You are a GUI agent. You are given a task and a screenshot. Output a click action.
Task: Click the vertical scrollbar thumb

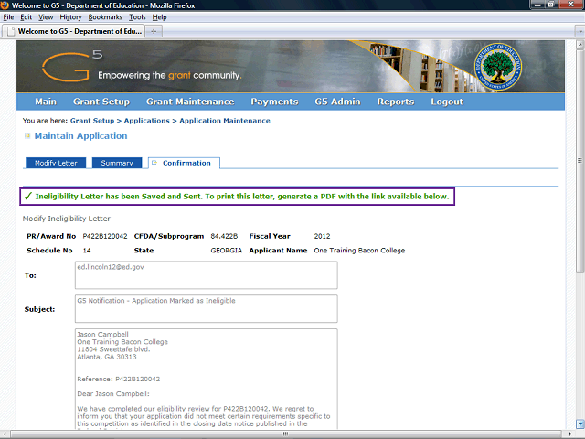pos(580,161)
